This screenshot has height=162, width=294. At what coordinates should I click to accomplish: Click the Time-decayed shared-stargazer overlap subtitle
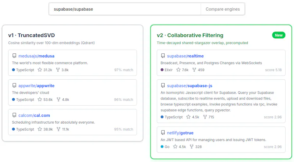(202, 43)
